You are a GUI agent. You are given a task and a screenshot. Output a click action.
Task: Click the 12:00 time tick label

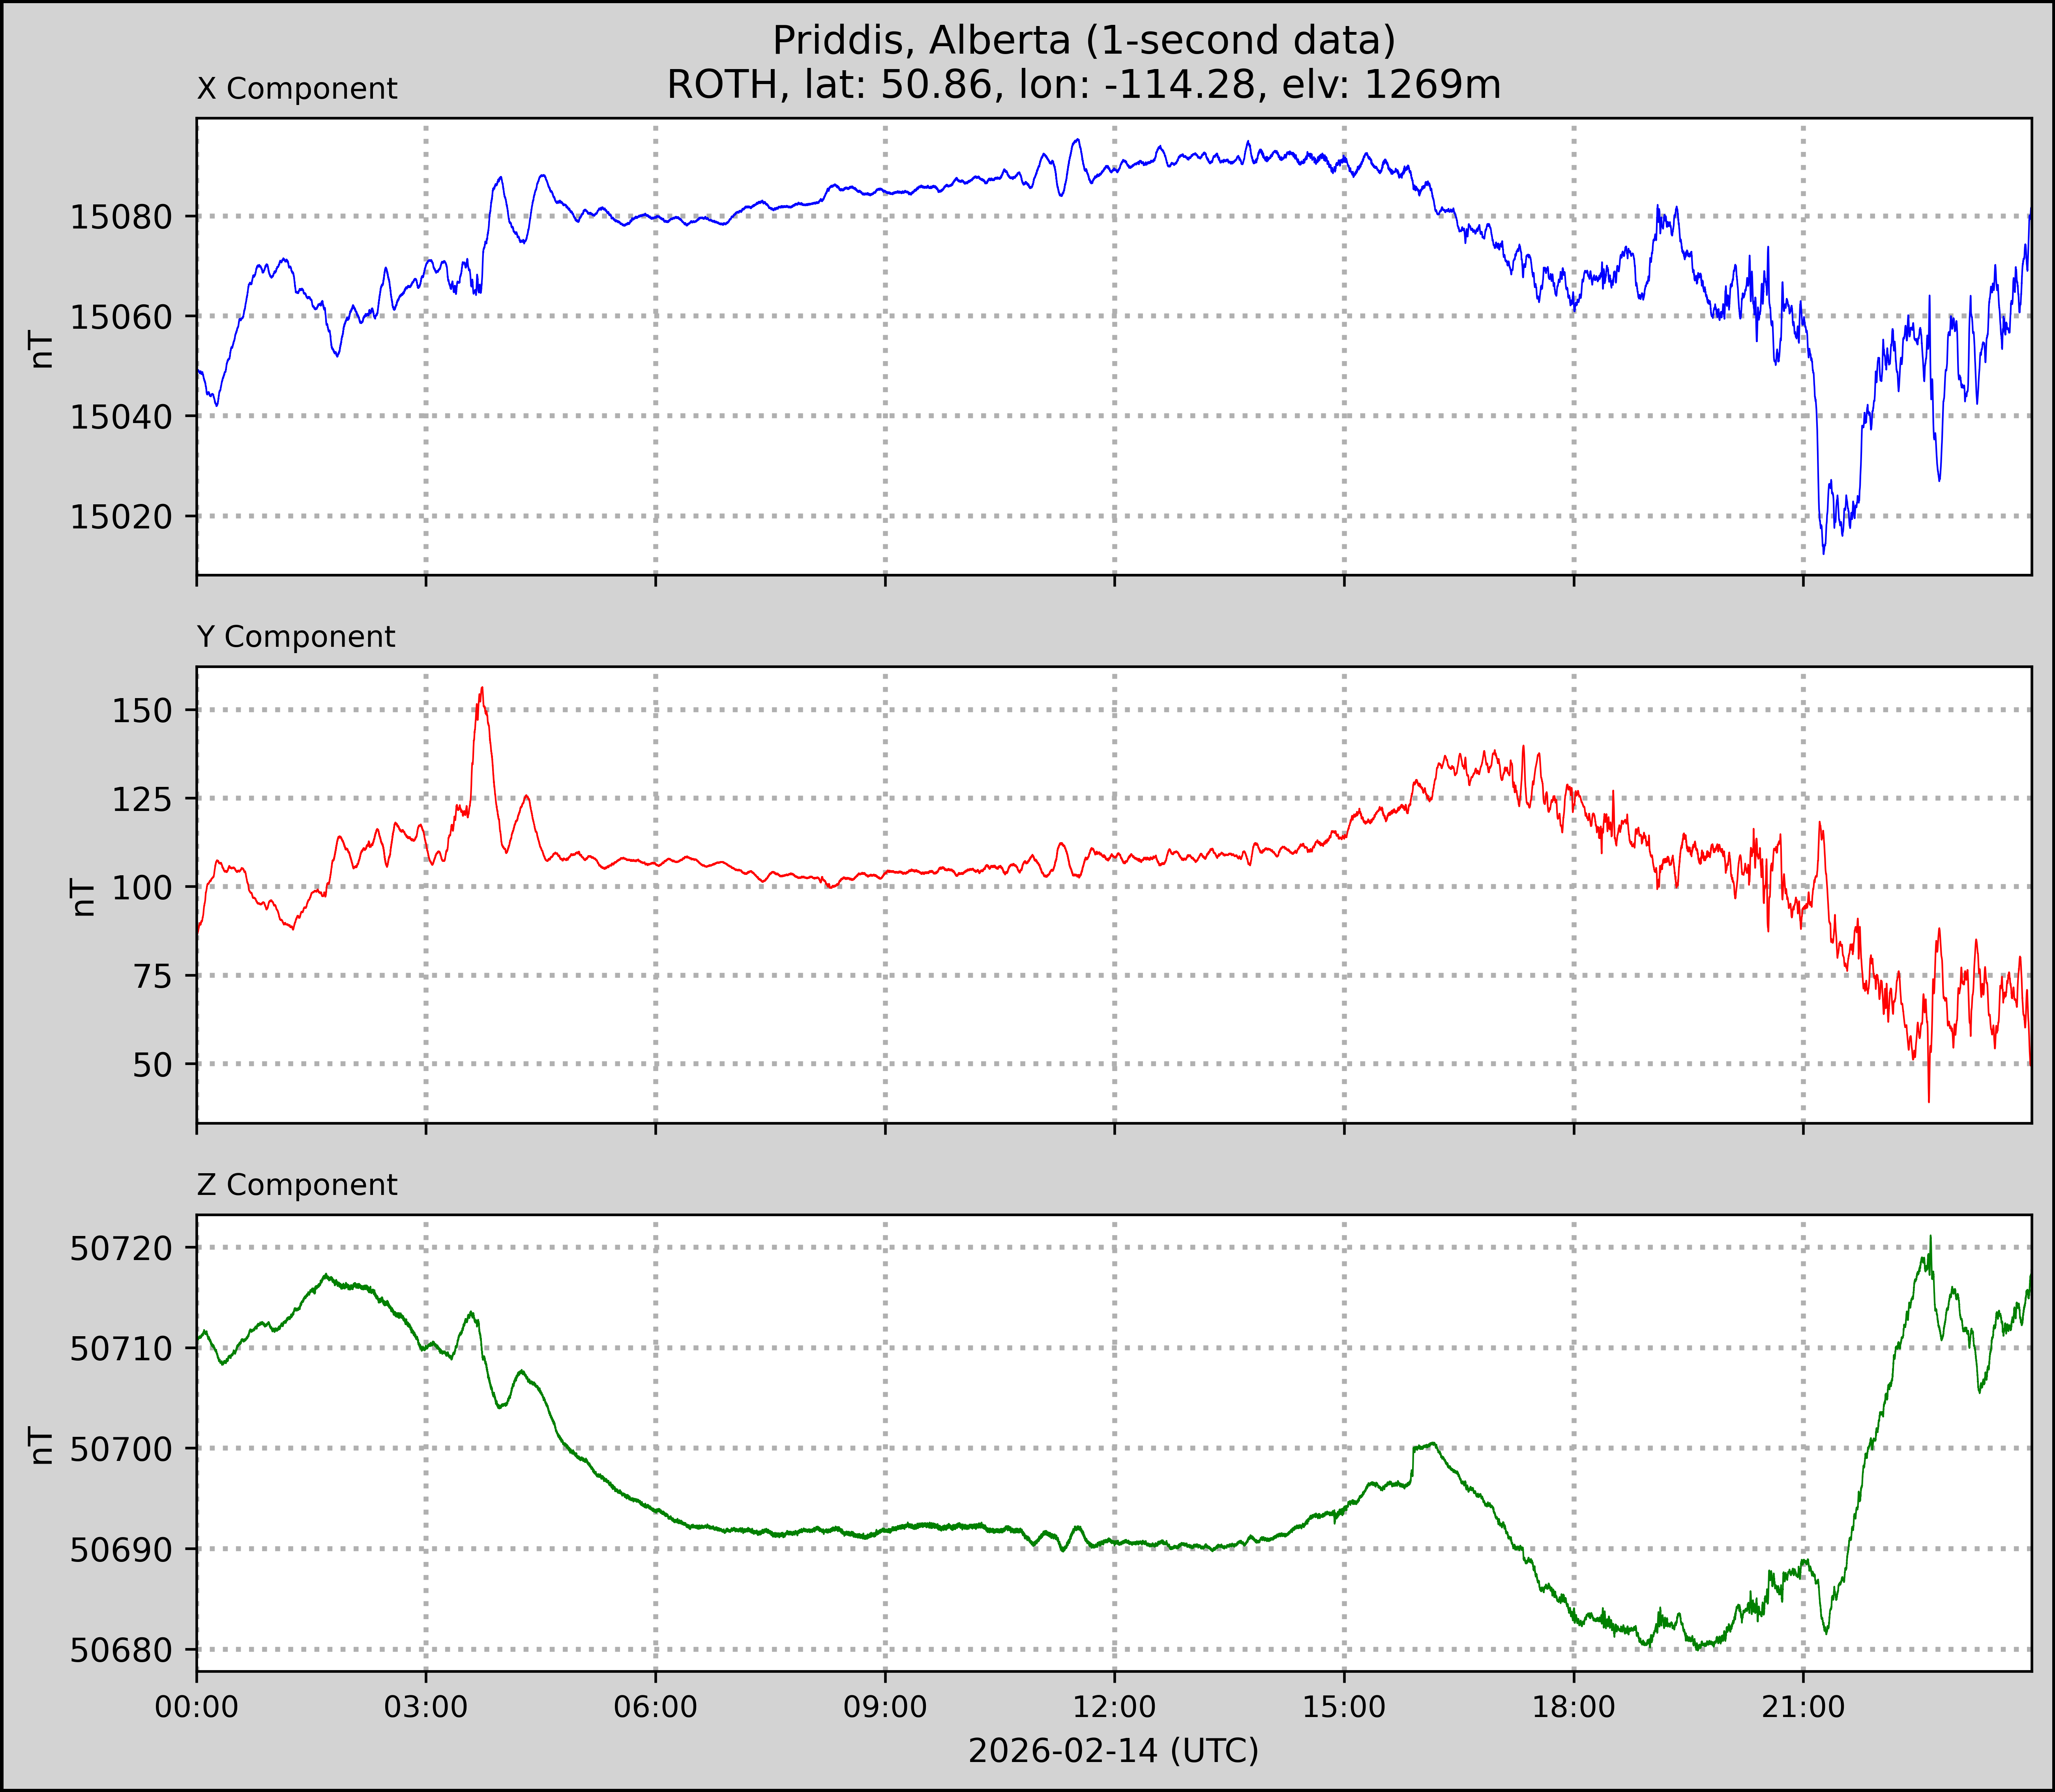(1114, 1707)
